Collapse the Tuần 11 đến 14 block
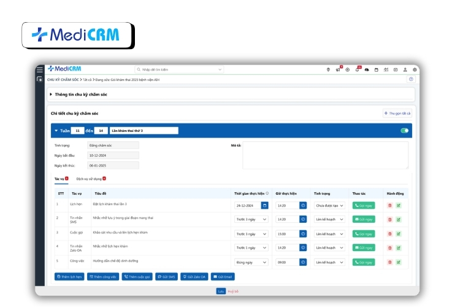Image resolution: width=460 pixels, height=307 pixels. (x=56, y=130)
